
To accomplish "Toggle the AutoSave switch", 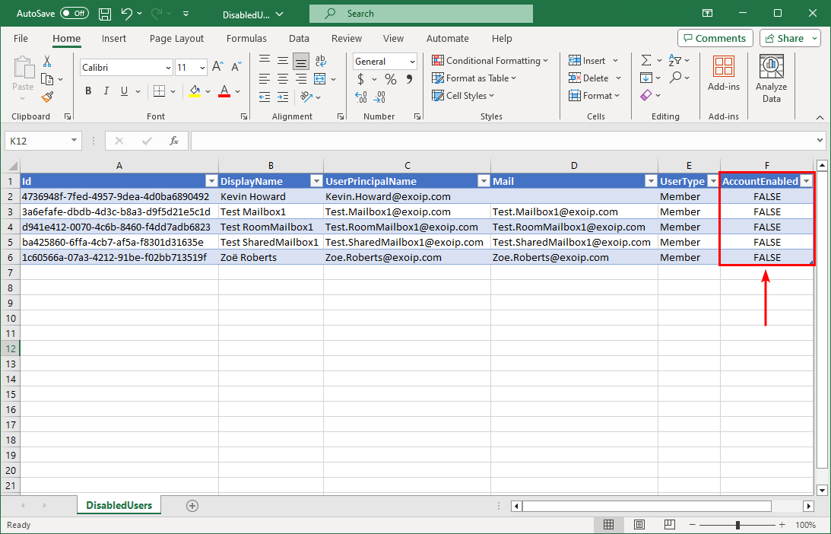I will click(74, 14).
